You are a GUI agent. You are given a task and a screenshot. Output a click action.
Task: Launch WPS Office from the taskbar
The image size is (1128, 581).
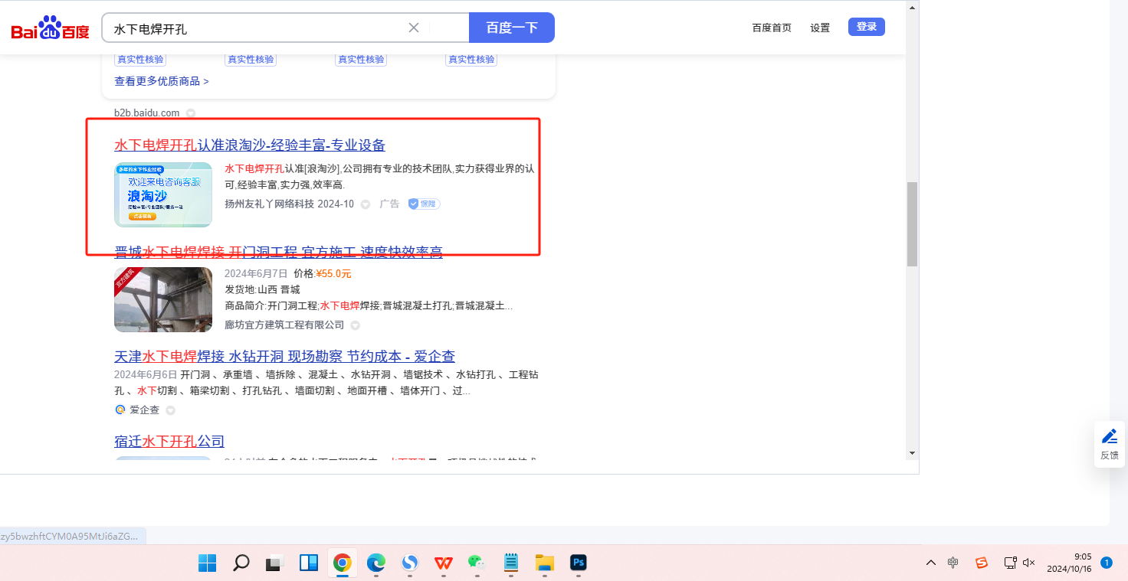coord(443,563)
